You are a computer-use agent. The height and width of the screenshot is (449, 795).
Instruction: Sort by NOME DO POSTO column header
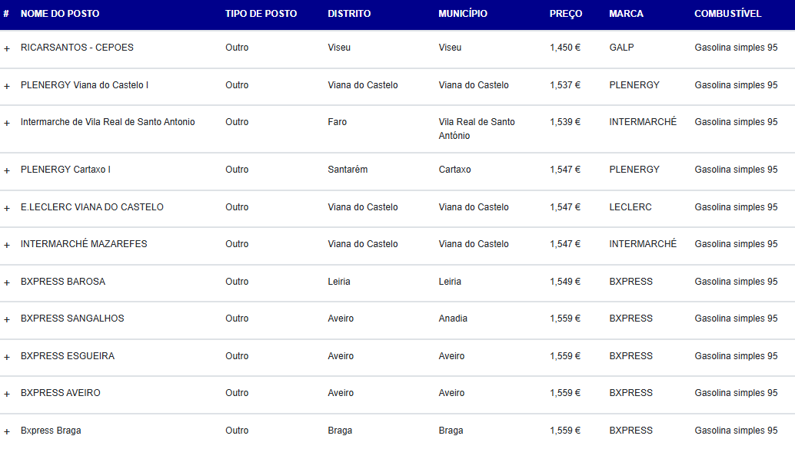[x=60, y=14]
